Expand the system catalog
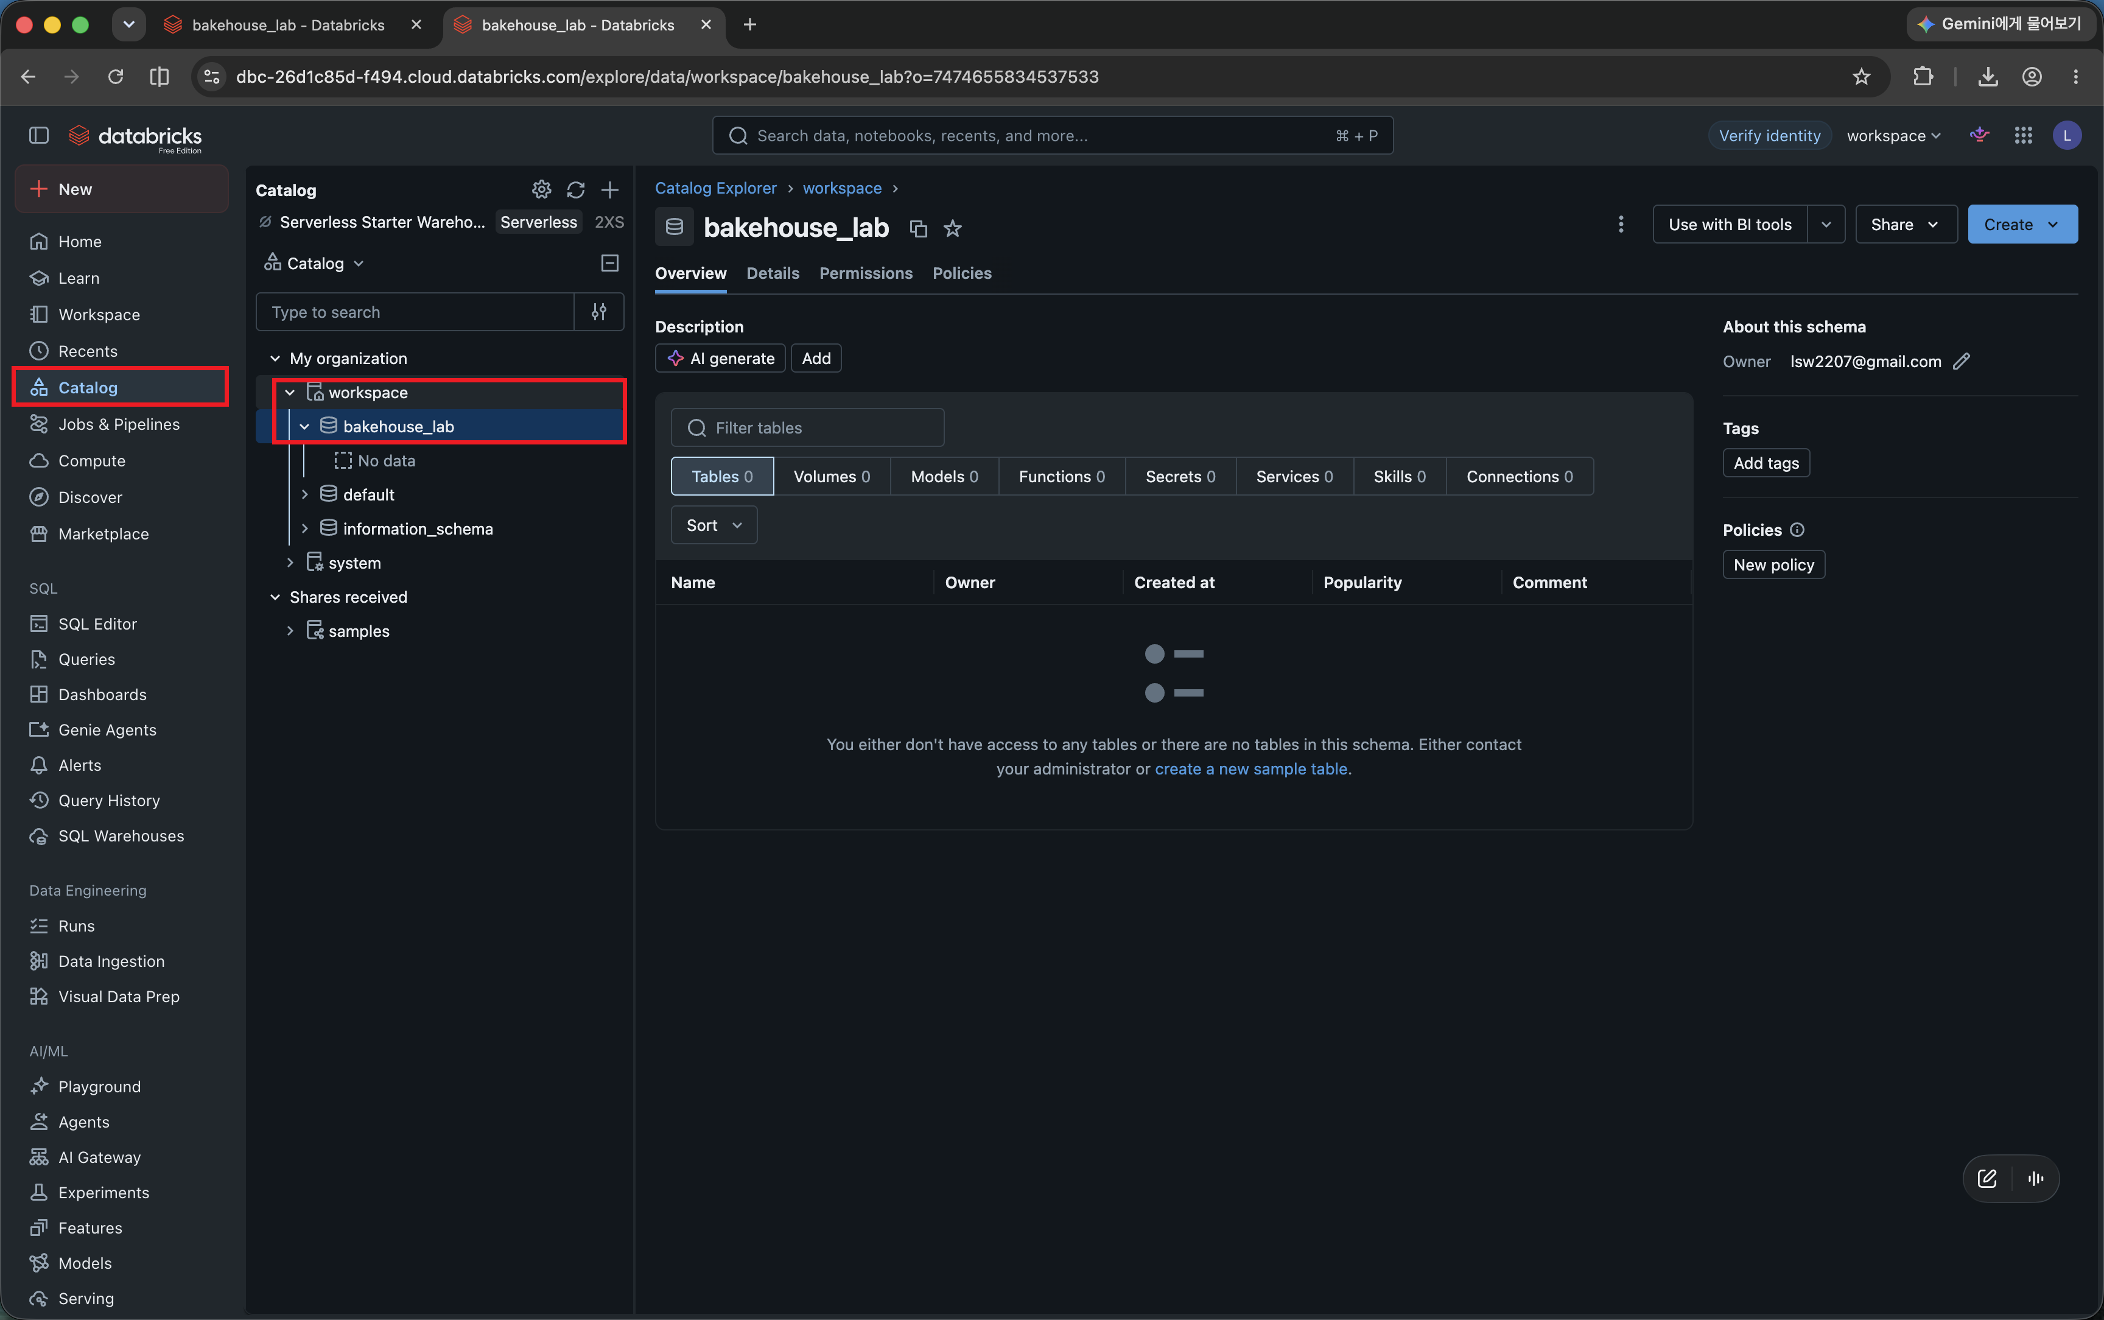 [x=290, y=563]
